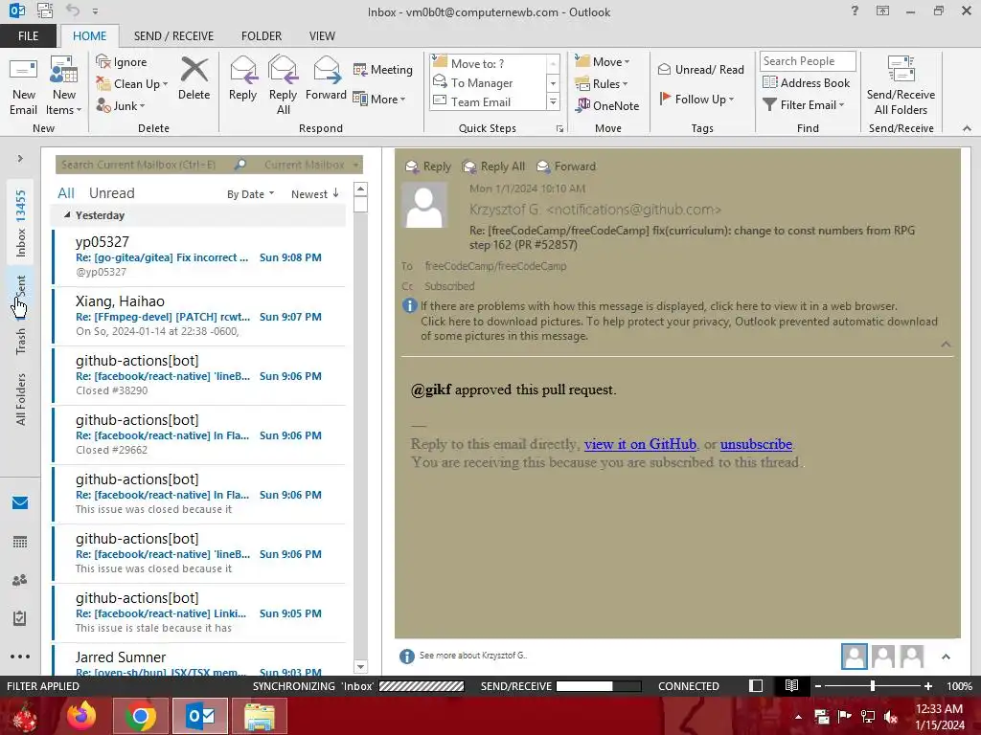Open the Calendar navigation icon
This screenshot has width=981, height=735.
click(20, 542)
